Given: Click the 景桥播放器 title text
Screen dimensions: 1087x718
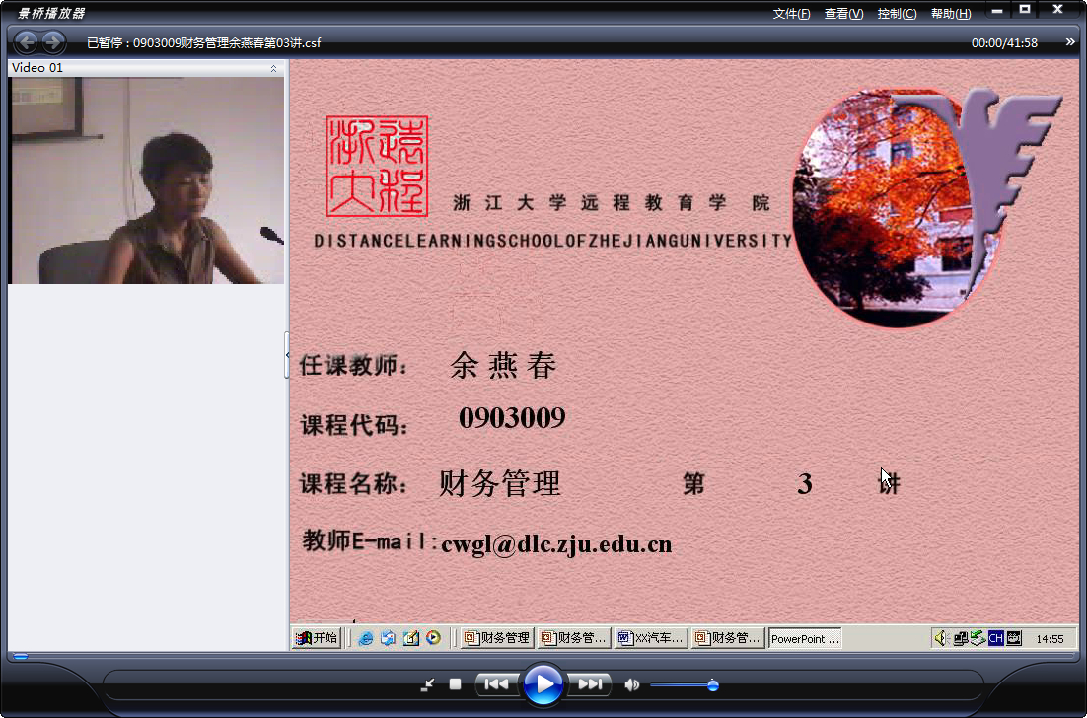Looking at the screenshot, I should click(x=50, y=13).
